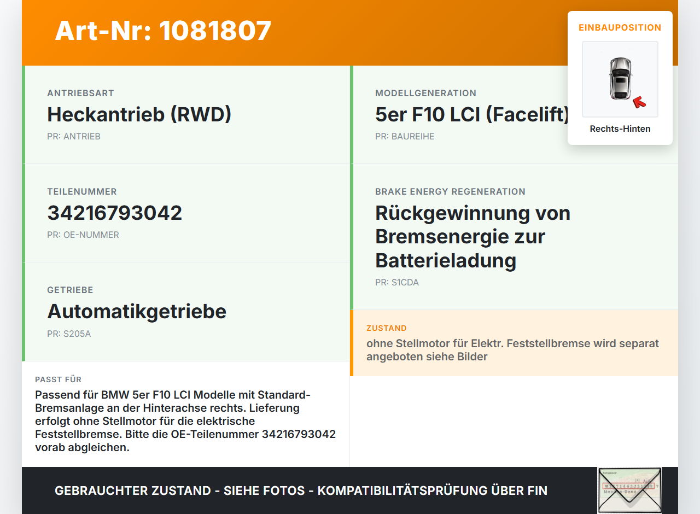Click the car position image under Einbauposition
This screenshot has height=514, width=700.
620,79
